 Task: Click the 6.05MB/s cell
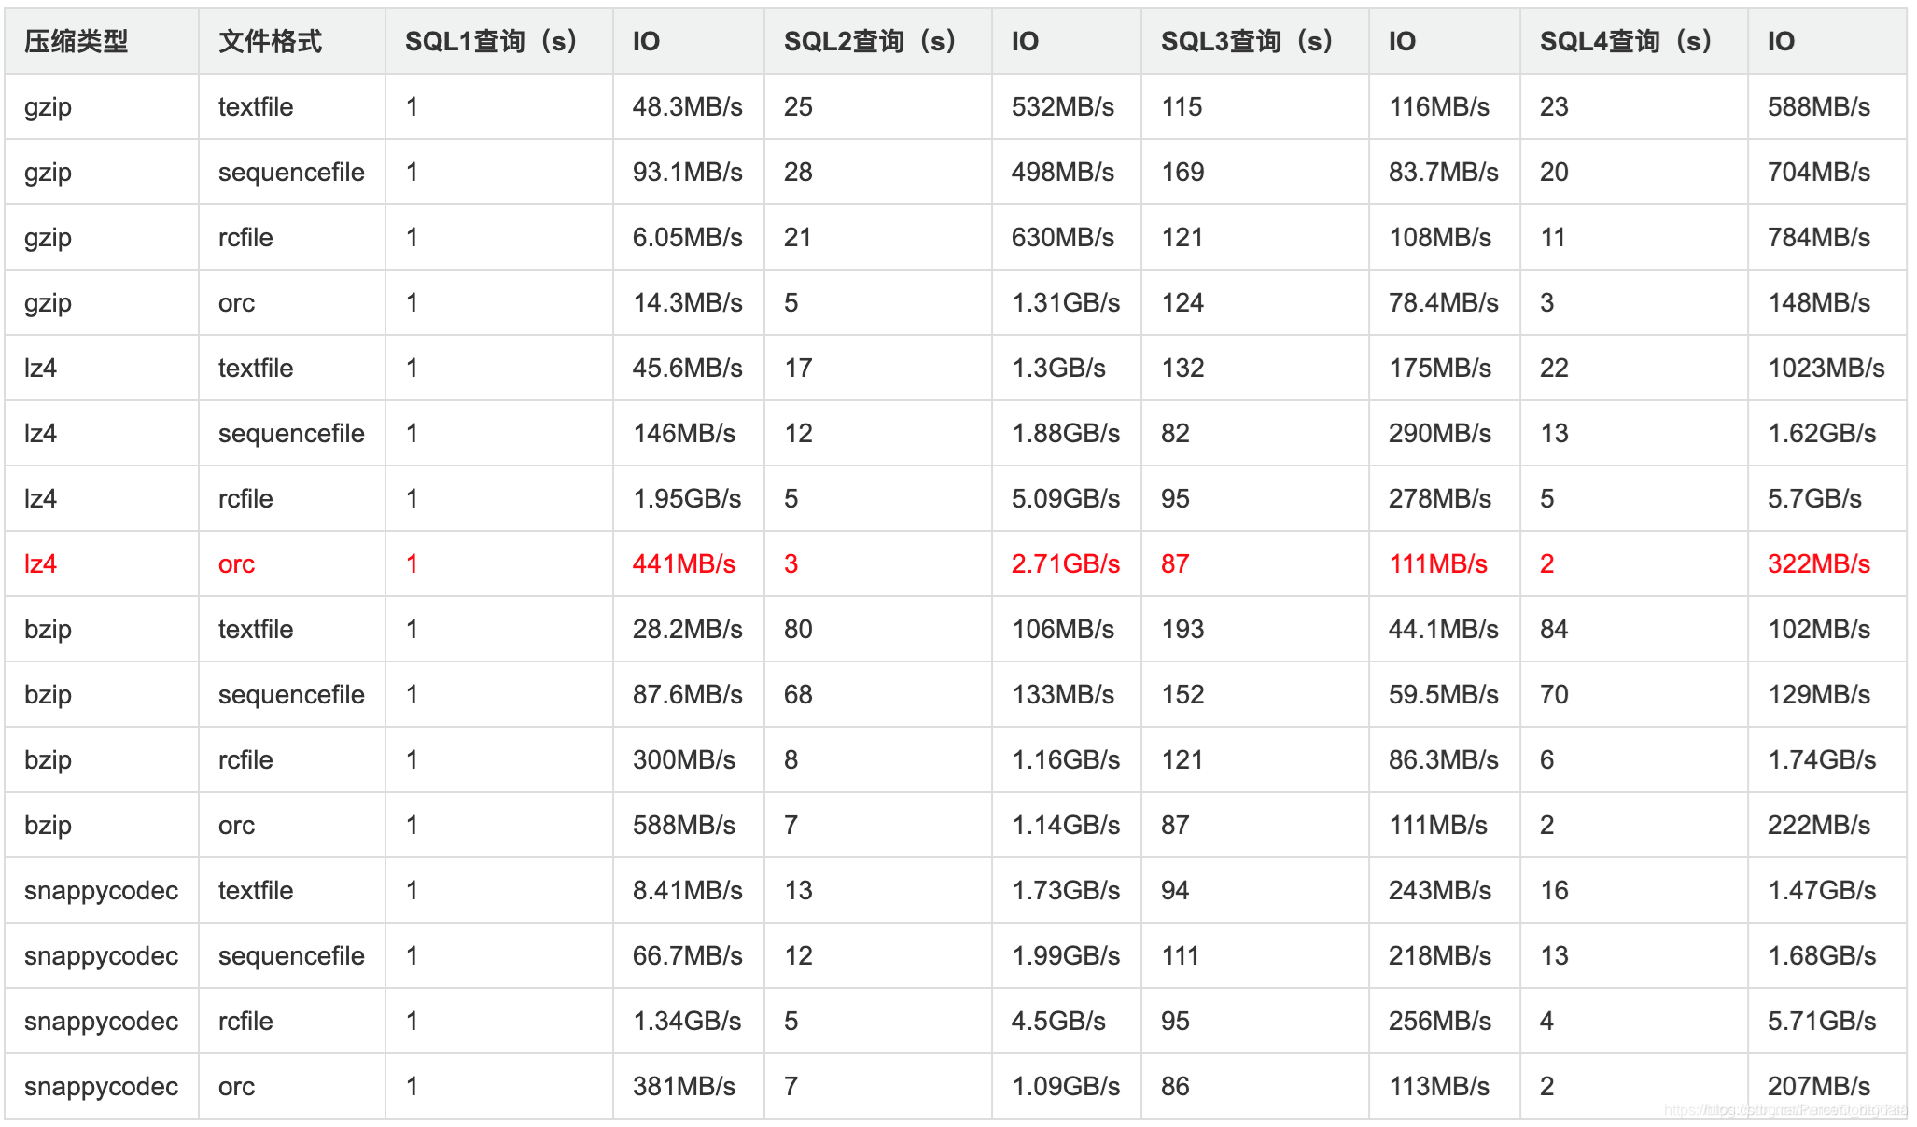coord(687,237)
